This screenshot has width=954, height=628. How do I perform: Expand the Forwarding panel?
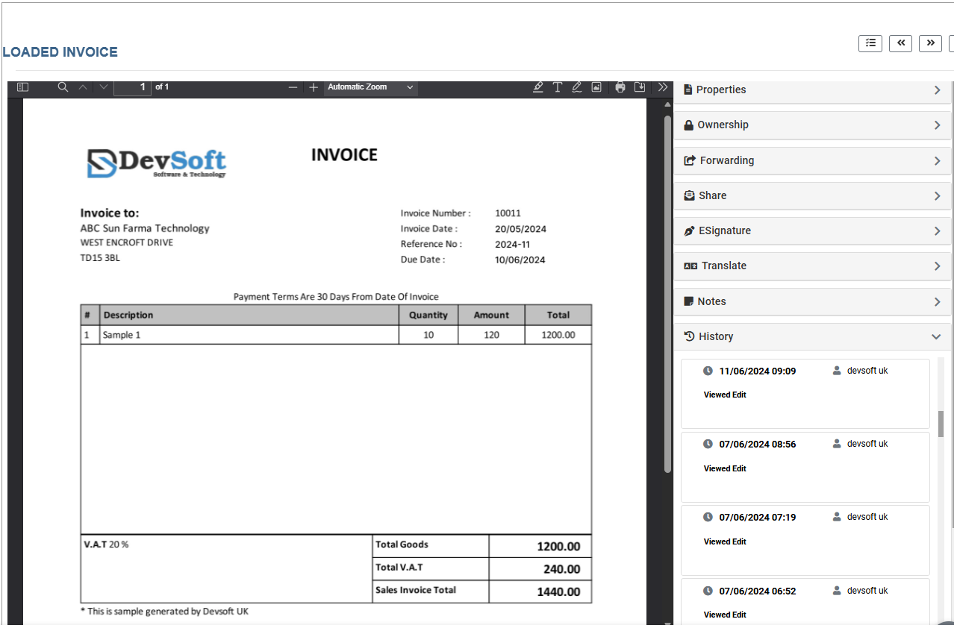click(x=812, y=160)
